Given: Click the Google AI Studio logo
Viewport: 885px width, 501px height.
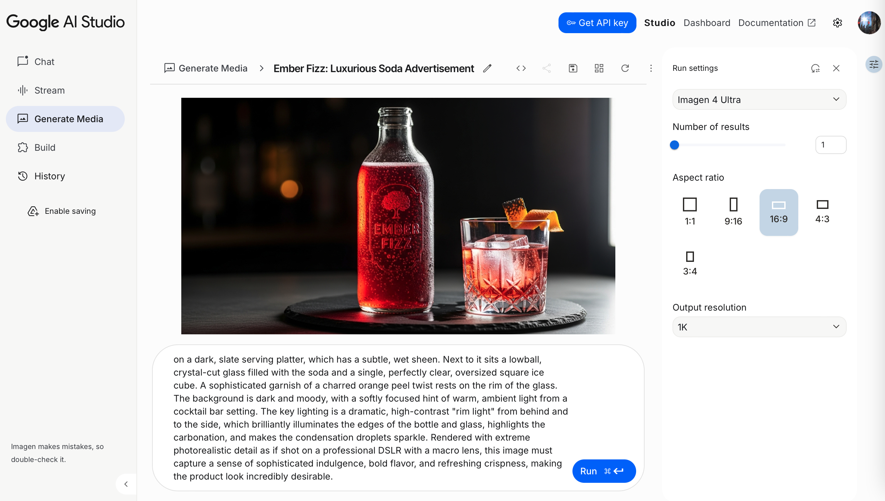Looking at the screenshot, I should click(65, 22).
